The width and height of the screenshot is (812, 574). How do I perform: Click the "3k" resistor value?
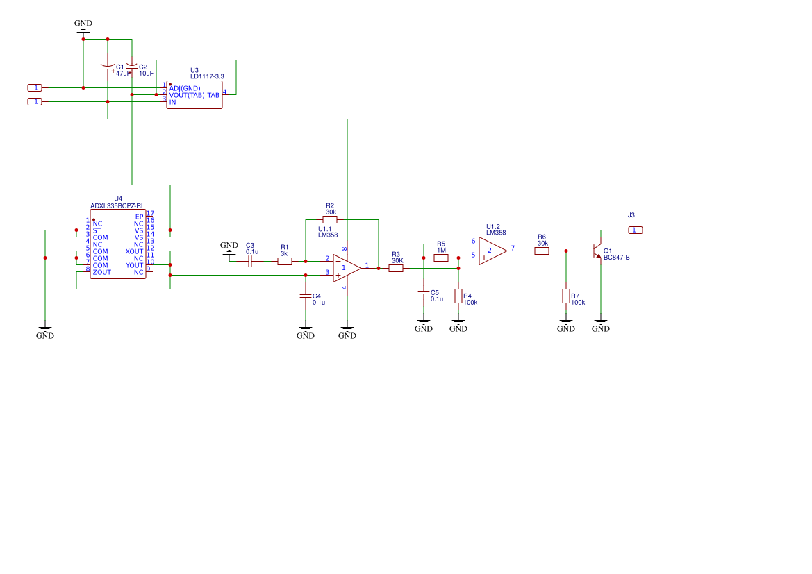click(x=284, y=254)
